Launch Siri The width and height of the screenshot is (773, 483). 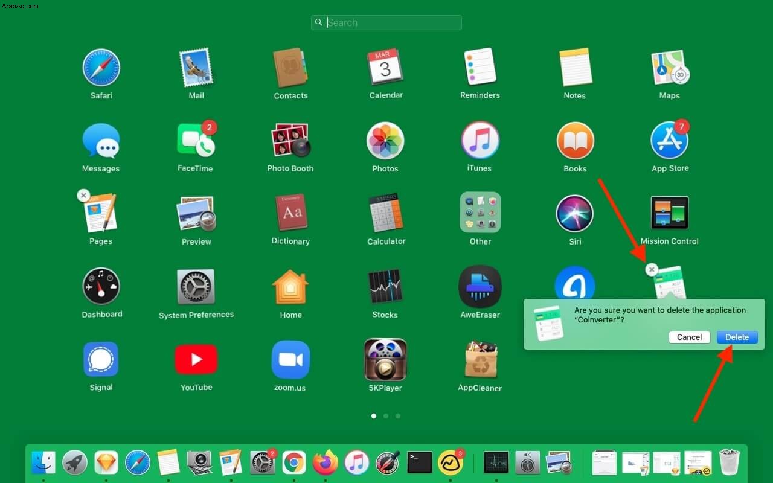(575, 214)
